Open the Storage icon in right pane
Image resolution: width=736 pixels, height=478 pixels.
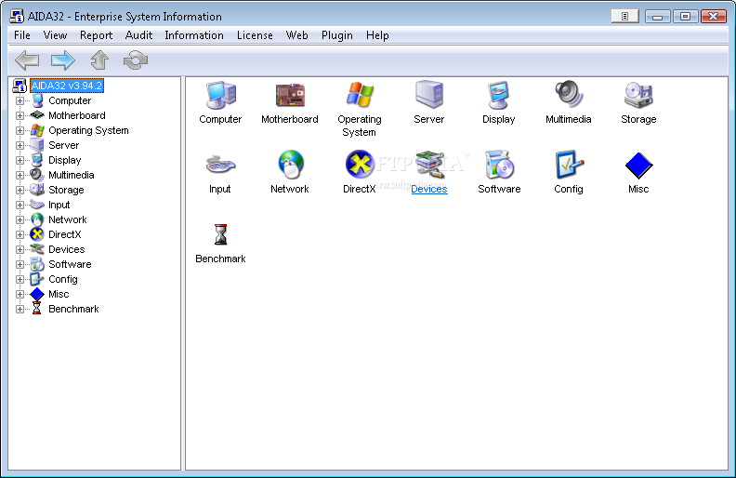click(638, 95)
